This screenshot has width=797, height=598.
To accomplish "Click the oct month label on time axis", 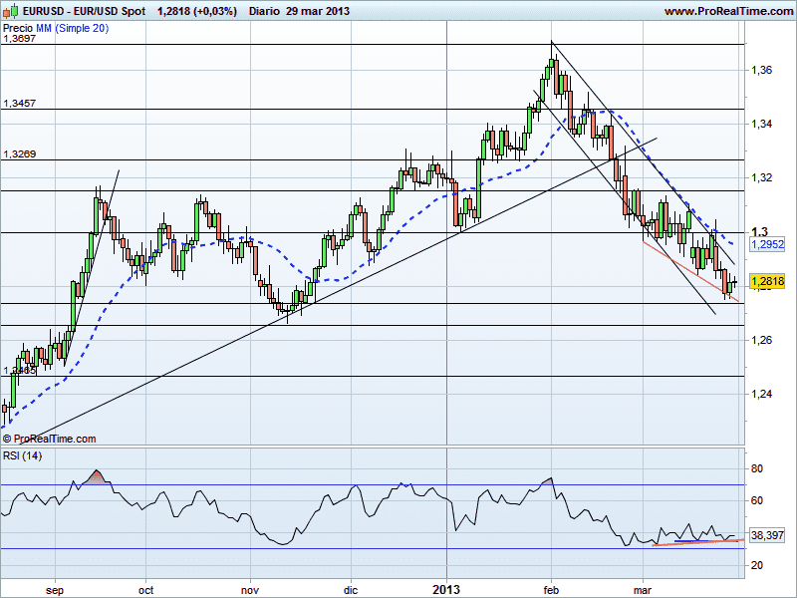I will coord(145,590).
